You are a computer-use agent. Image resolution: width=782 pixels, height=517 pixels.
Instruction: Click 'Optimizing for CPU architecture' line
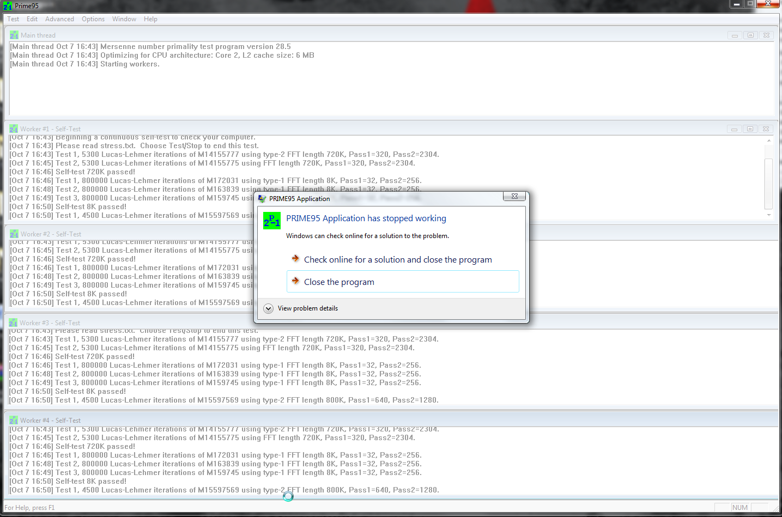(x=162, y=56)
